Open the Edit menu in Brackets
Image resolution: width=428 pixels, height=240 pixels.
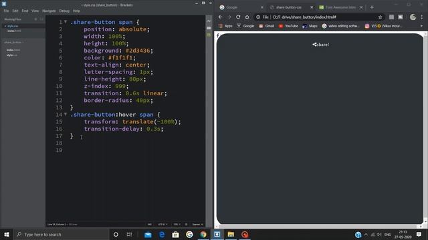[15, 11]
